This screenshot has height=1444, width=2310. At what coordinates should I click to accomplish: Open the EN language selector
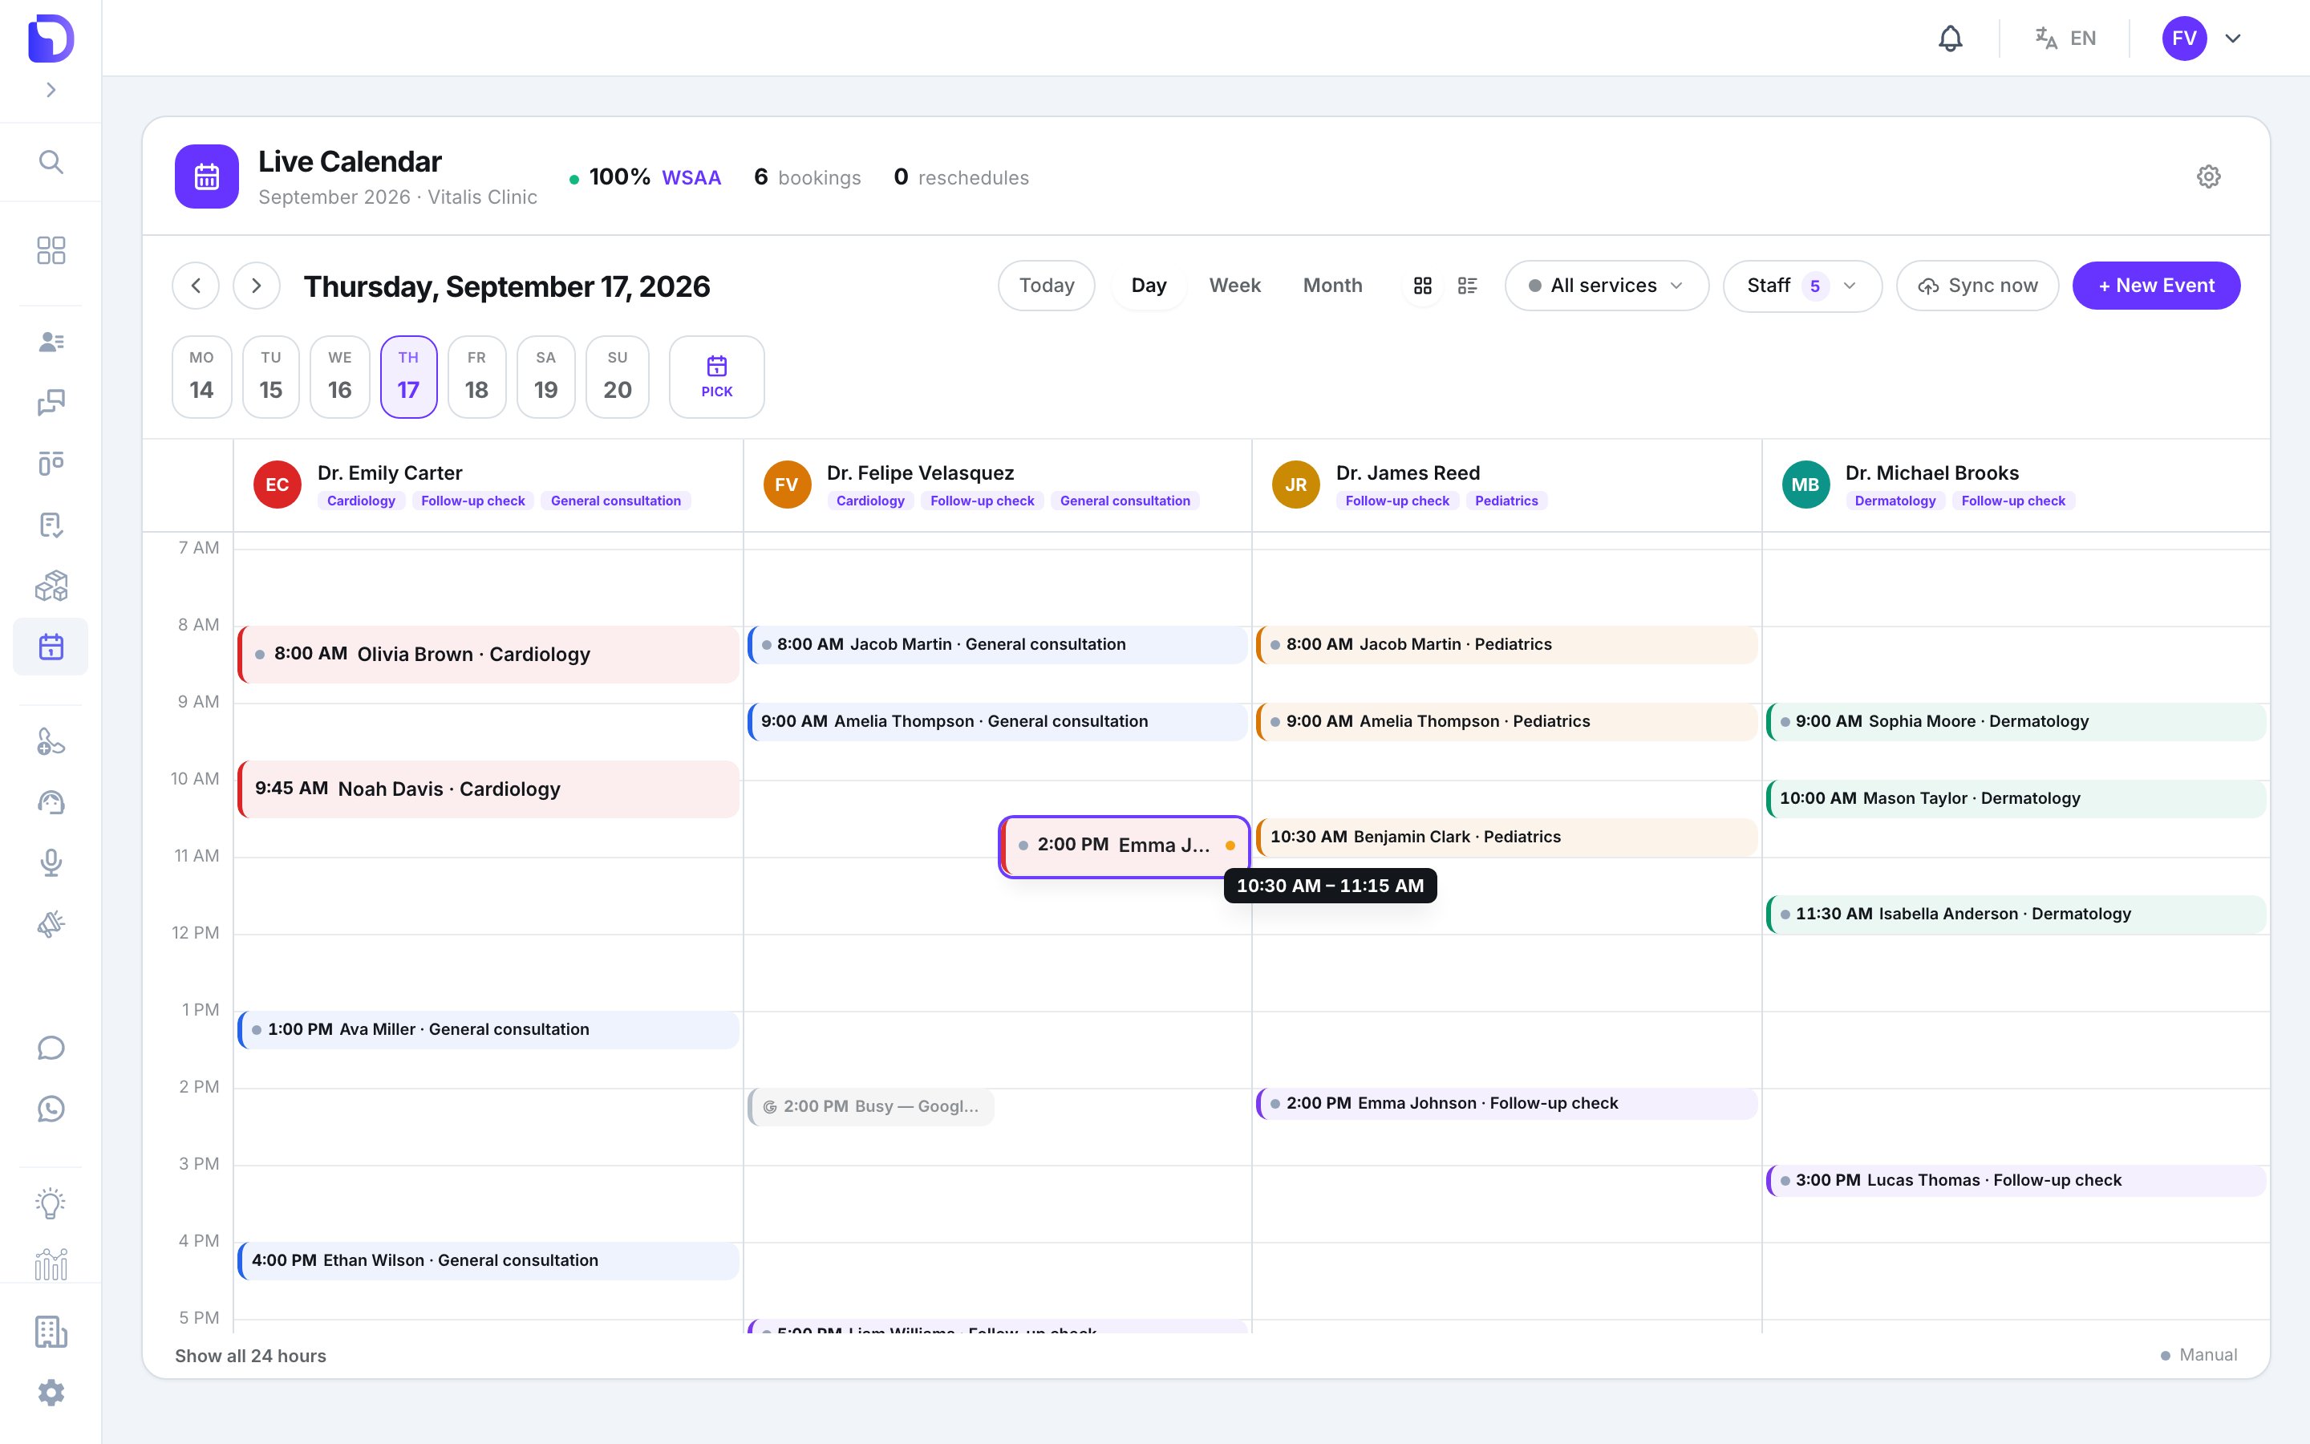[2065, 39]
